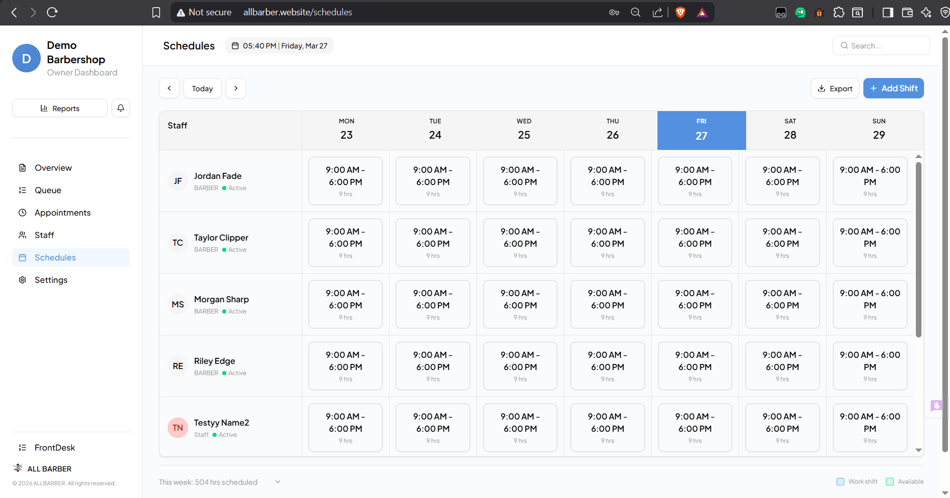
Task: Open Riley Edge's Friday shift cell
Action: tap(695, 366)
